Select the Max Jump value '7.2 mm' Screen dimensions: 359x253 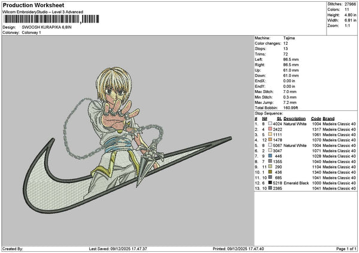[x=290, y=103]
